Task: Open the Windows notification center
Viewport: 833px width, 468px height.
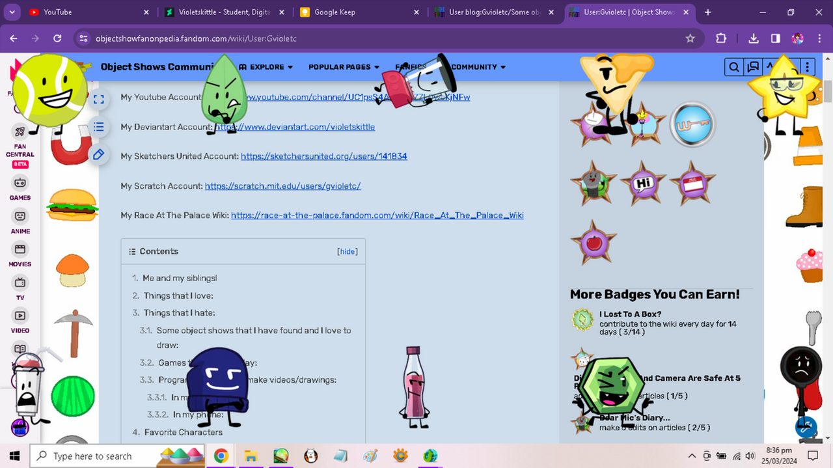Action: click(x=813, y=456)
